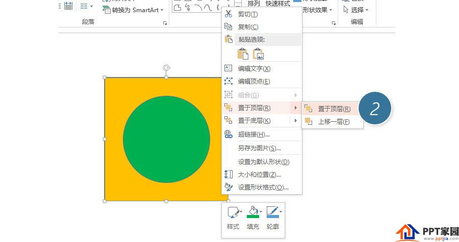Screen dimensions: 459x242
Task: Select Bring to Front (置于顶层) in submenu
Action: coord(331,109)
